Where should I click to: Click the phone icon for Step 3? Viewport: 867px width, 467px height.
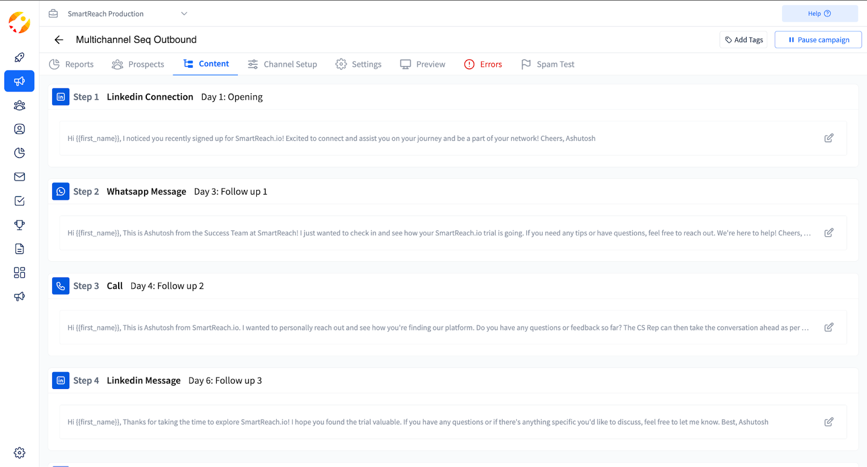coord(61,286)
